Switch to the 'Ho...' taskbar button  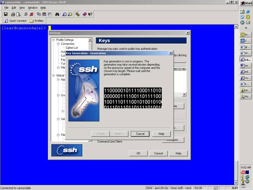(x=246, y=96)
